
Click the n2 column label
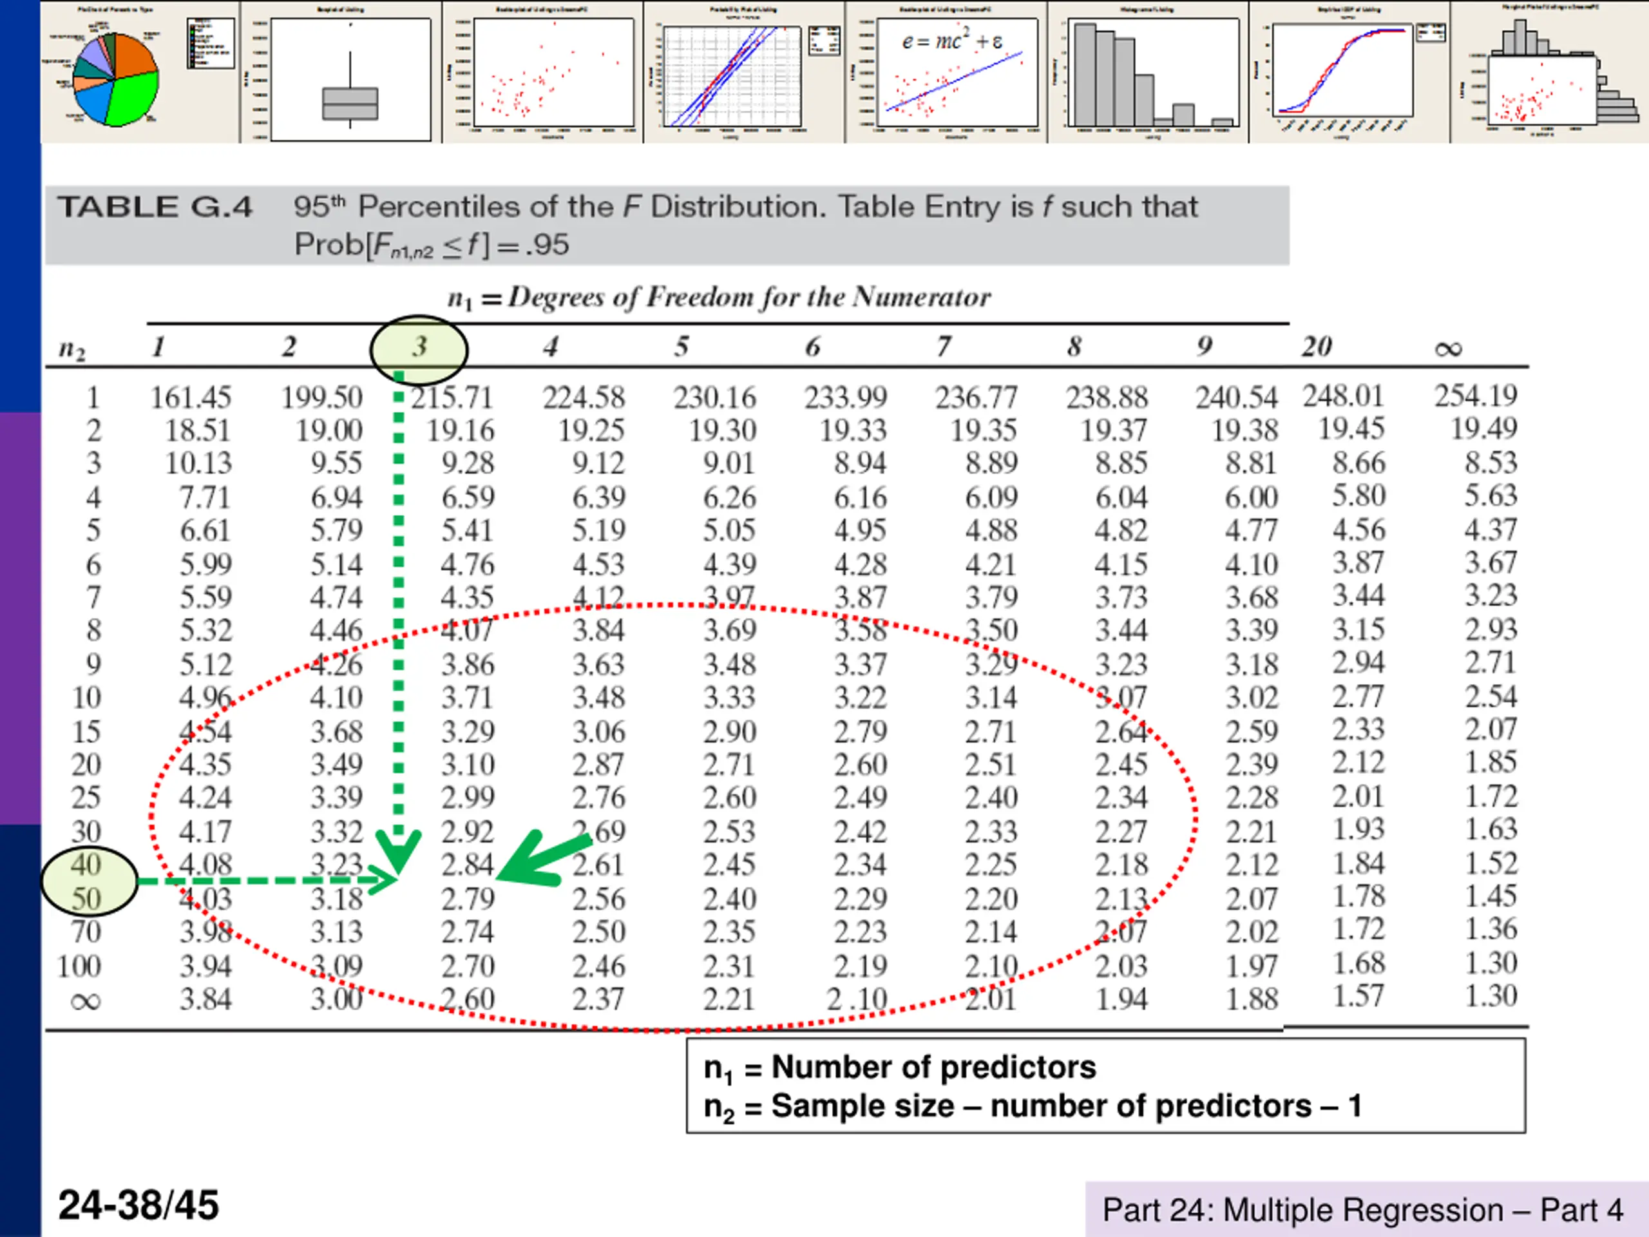71,348
